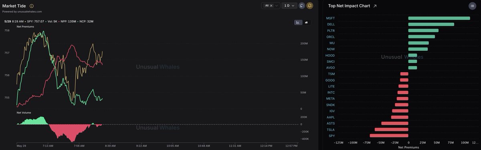This screenshot has width=481, height=150.
Task: Select the META ticker label
Action: pos(330,99)
